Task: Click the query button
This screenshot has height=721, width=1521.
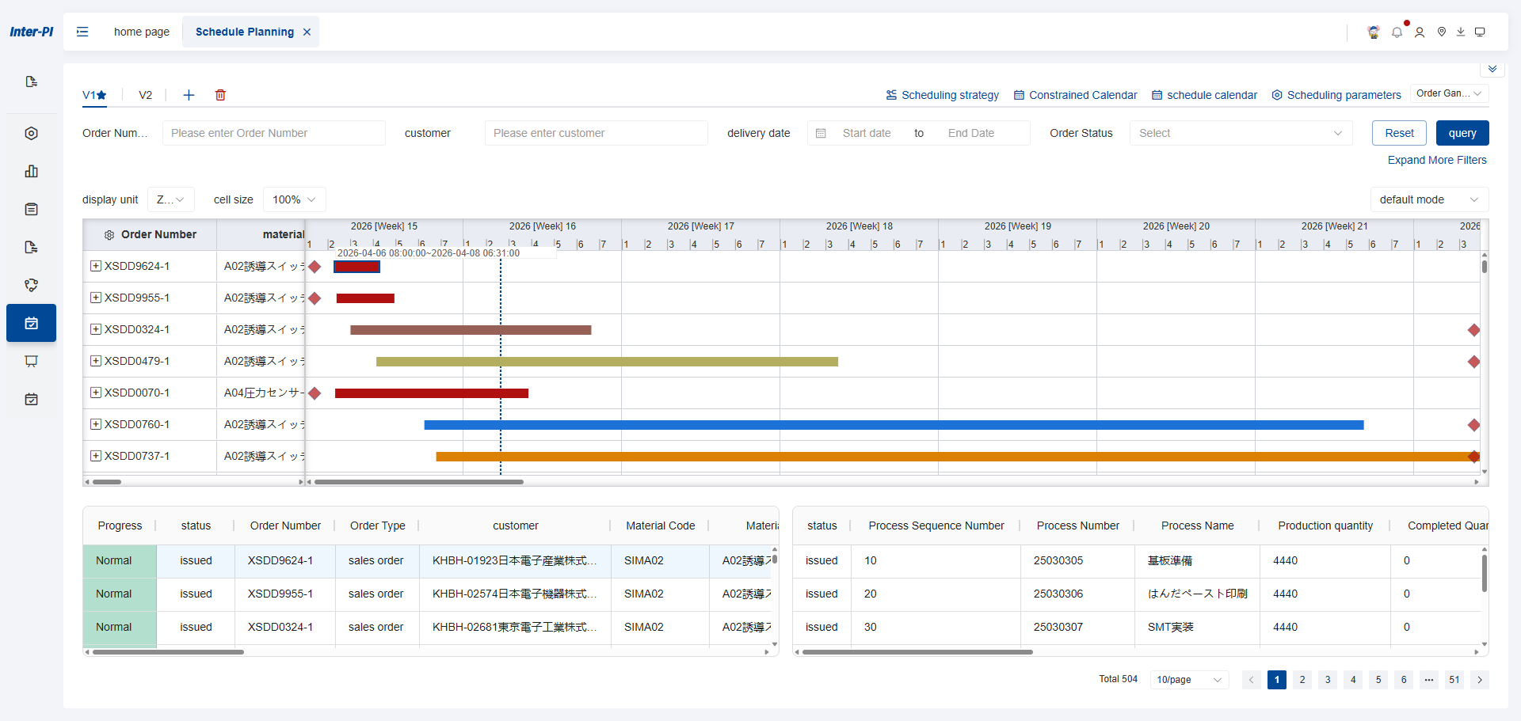Action: [1462, 133]
